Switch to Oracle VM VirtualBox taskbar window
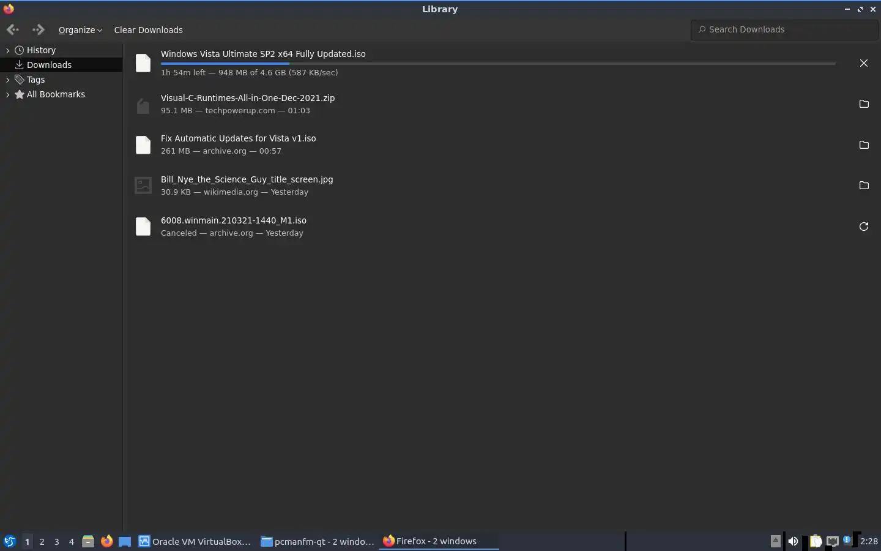Image resolution: width=881 pixels, height=551 pixels. click(195, 541)
